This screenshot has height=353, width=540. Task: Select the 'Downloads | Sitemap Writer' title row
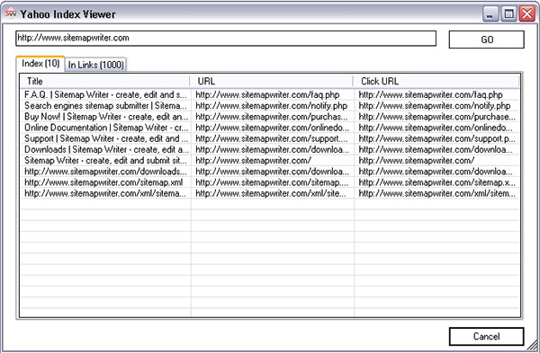(106, 149)
